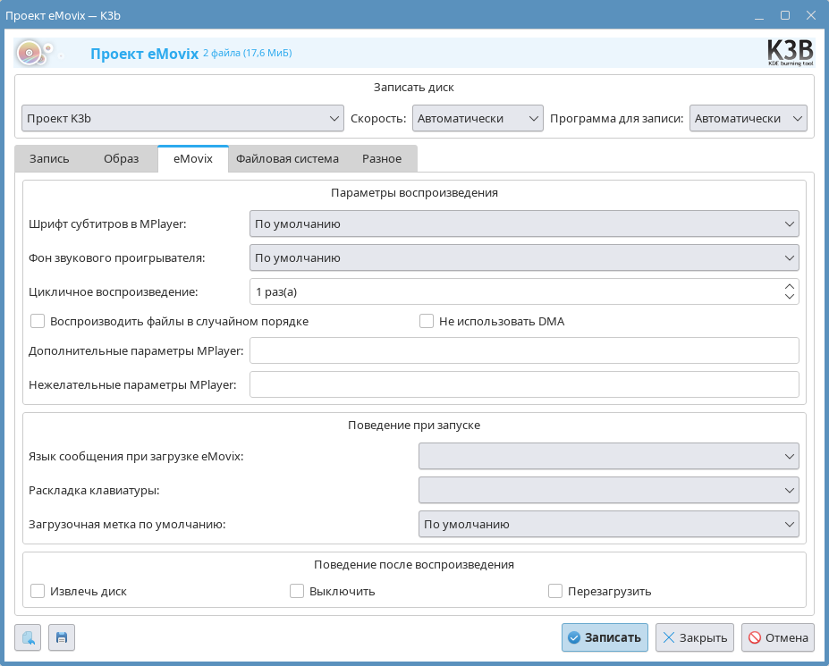
Task: Click the floppy disk save settings icon
Action: click(x=62, y=637)
